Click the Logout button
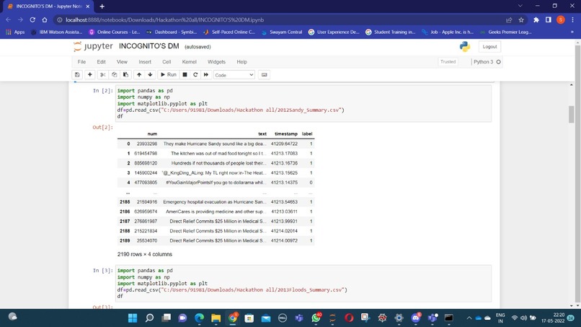The height and width of the screenshot is (327, 581). click(x=489, y=47)
